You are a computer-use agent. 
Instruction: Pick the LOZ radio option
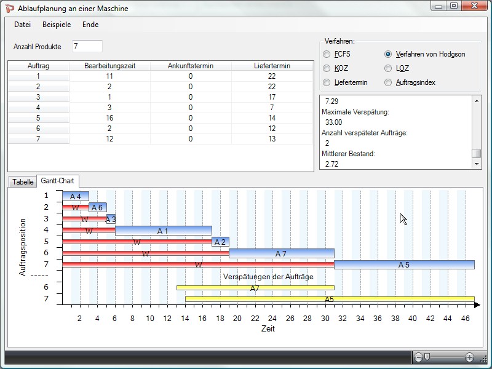[388, 68]
